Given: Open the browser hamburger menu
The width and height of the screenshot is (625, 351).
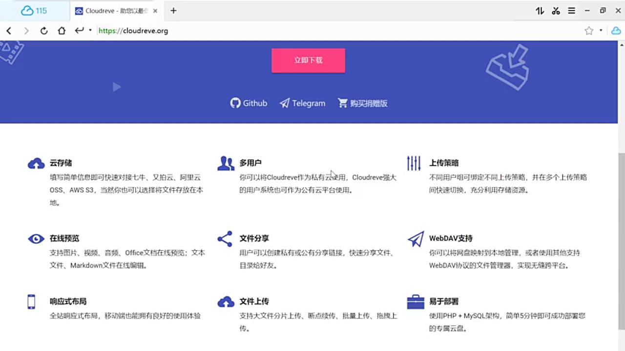Looking at the screenshot, I should (571, 11).
